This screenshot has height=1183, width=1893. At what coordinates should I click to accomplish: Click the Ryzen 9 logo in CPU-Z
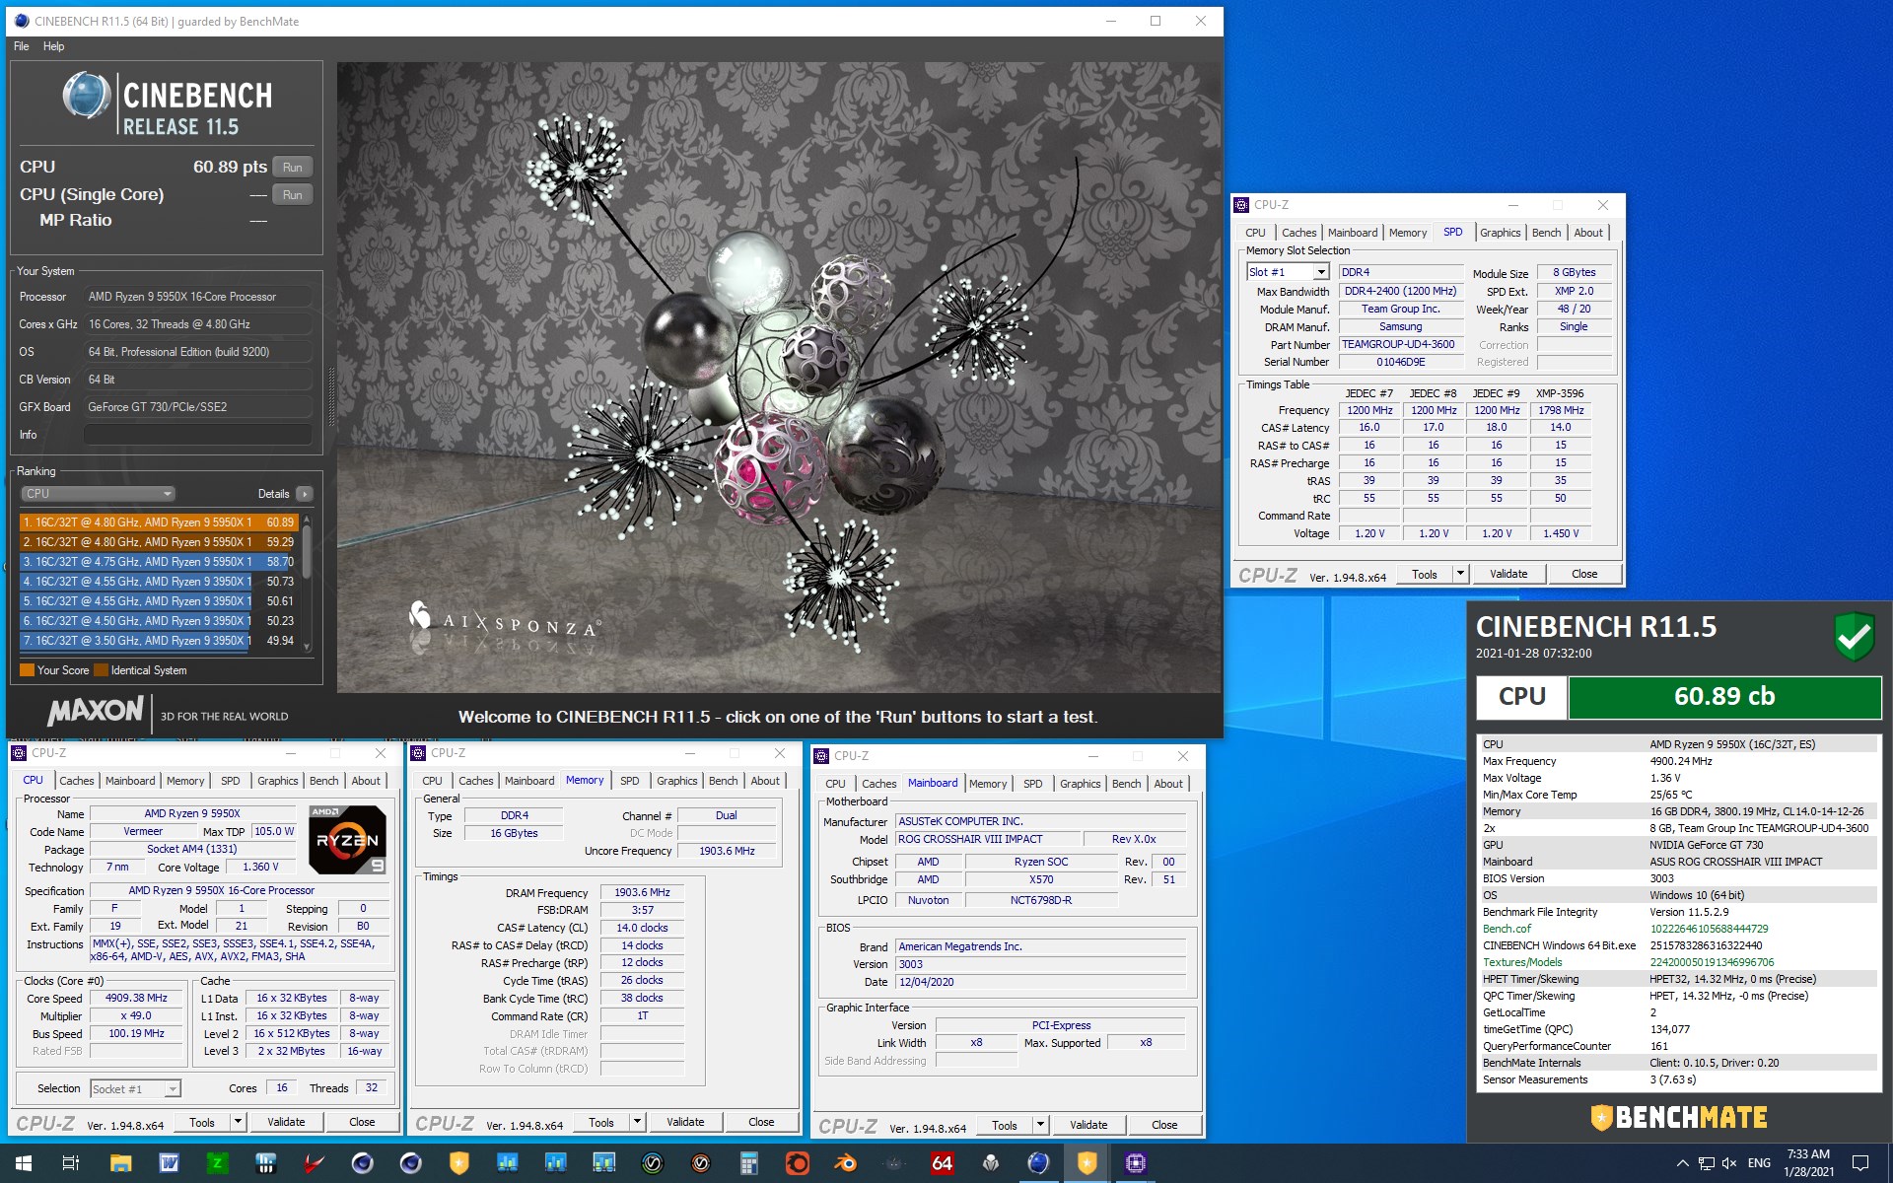point(347,839)
